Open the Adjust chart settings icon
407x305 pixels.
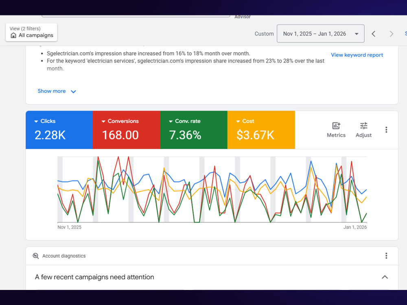[363, 126]
